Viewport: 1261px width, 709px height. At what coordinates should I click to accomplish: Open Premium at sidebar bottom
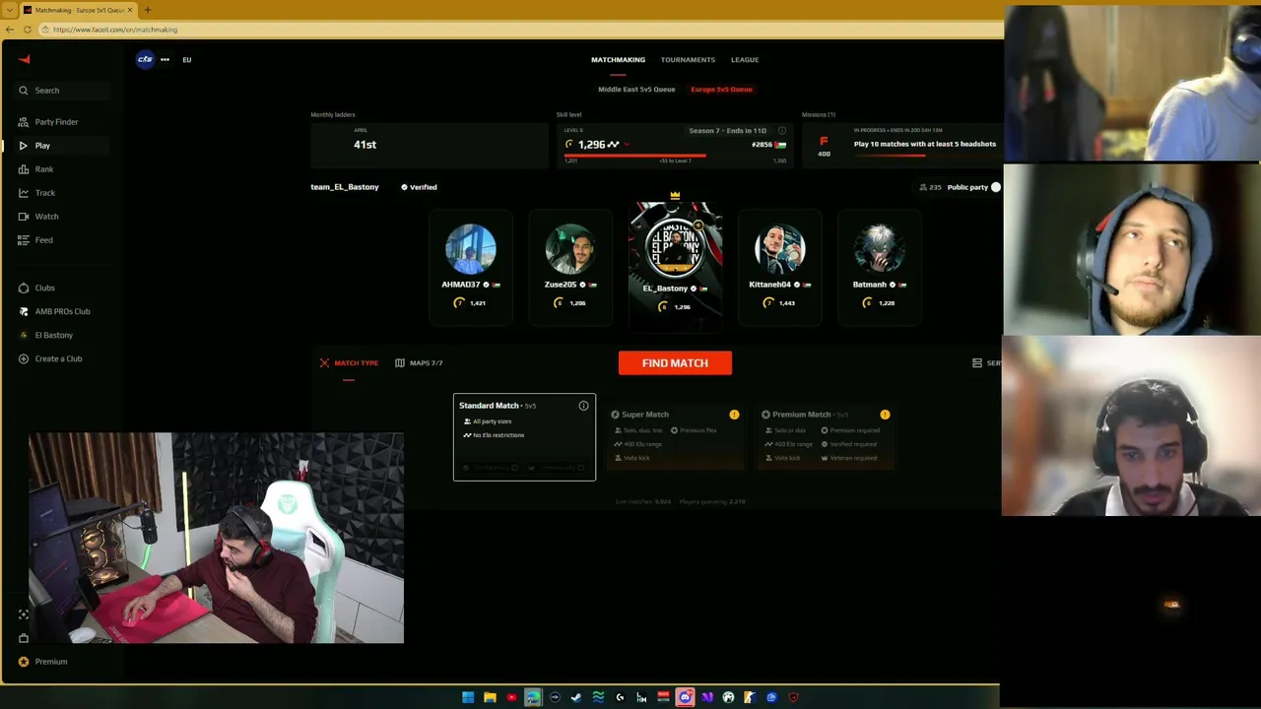coord(43,662)
